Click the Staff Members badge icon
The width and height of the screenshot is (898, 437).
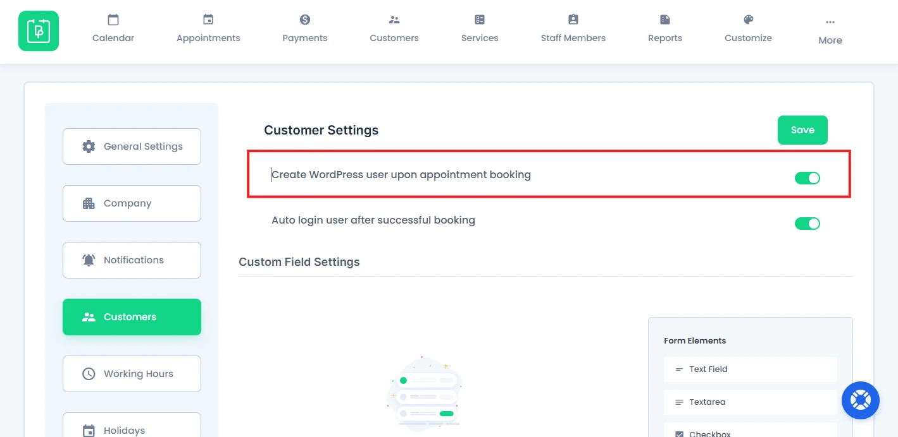573,20
